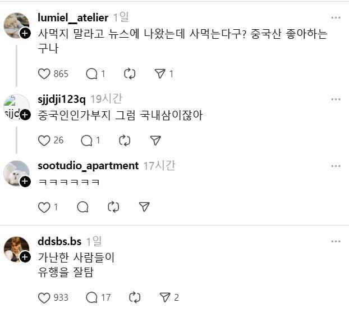The image size is (349, 312).
Task: Open lumiel__atelier's profile via username
Action: pos(72,18)
